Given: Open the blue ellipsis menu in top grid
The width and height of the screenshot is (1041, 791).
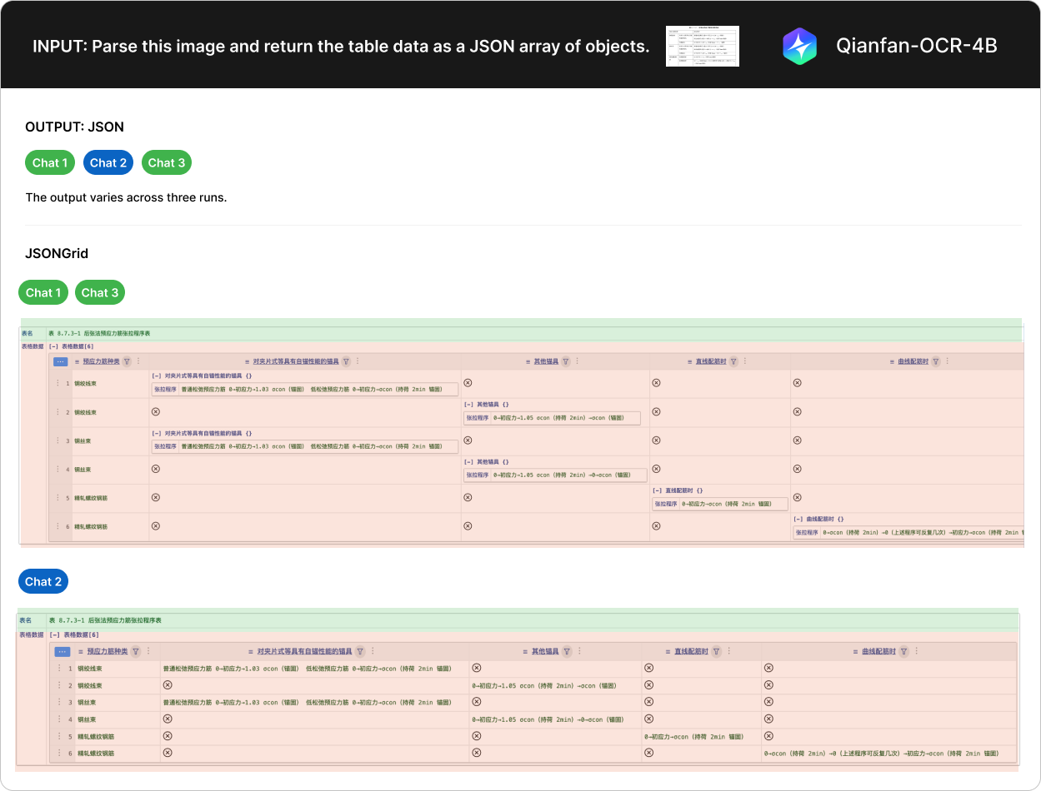Looking at the screenshot, I should pyautogui.click(x=60, y=361).
